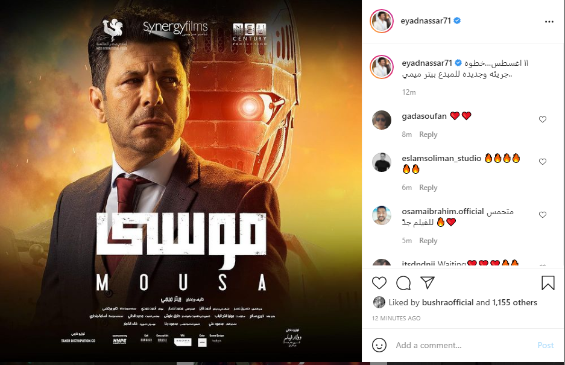565x365 pixels.
Task: Reply to osamaibrahim.official's comment
Action: [x=428, y=241]
